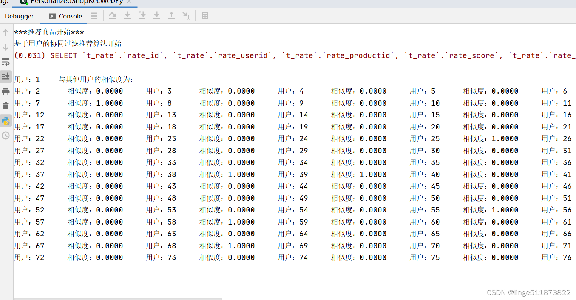Click the Step Into debugger icon

127,15
